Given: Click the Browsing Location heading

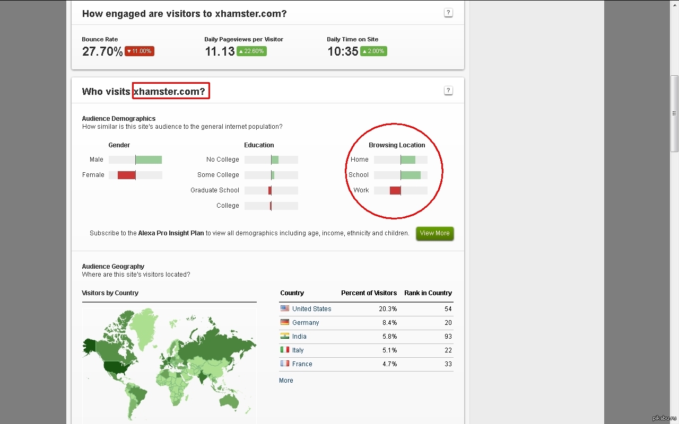Looking at the screenshot, I should click(397, 145).
